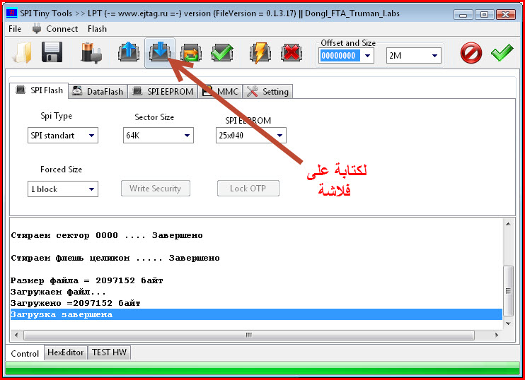This screenshot has height=380, width=525.
Task: Open the Connect menu
Action: (x=62, y=29)
